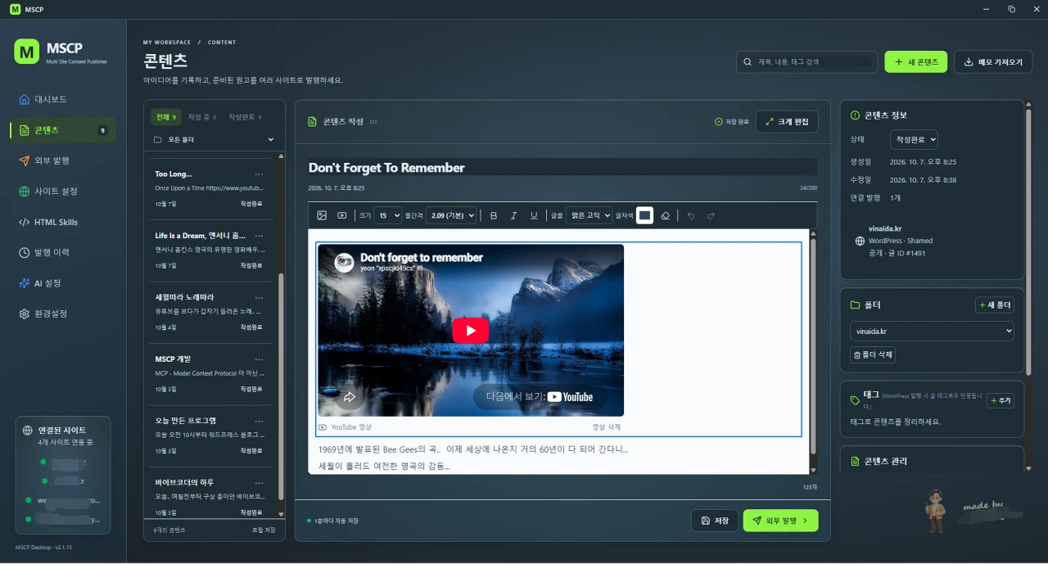1048x564 pixels.
Task: Switch to the 작성 중 tab
Action: coord(201,117)
